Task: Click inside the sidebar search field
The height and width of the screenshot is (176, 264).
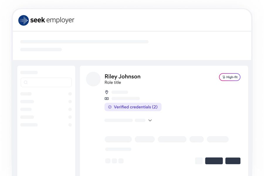Action: click(x=46, y=82)
